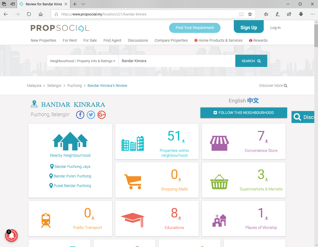
Task: Click the search field with Bandar Kinrara
Action: point(177,61)
